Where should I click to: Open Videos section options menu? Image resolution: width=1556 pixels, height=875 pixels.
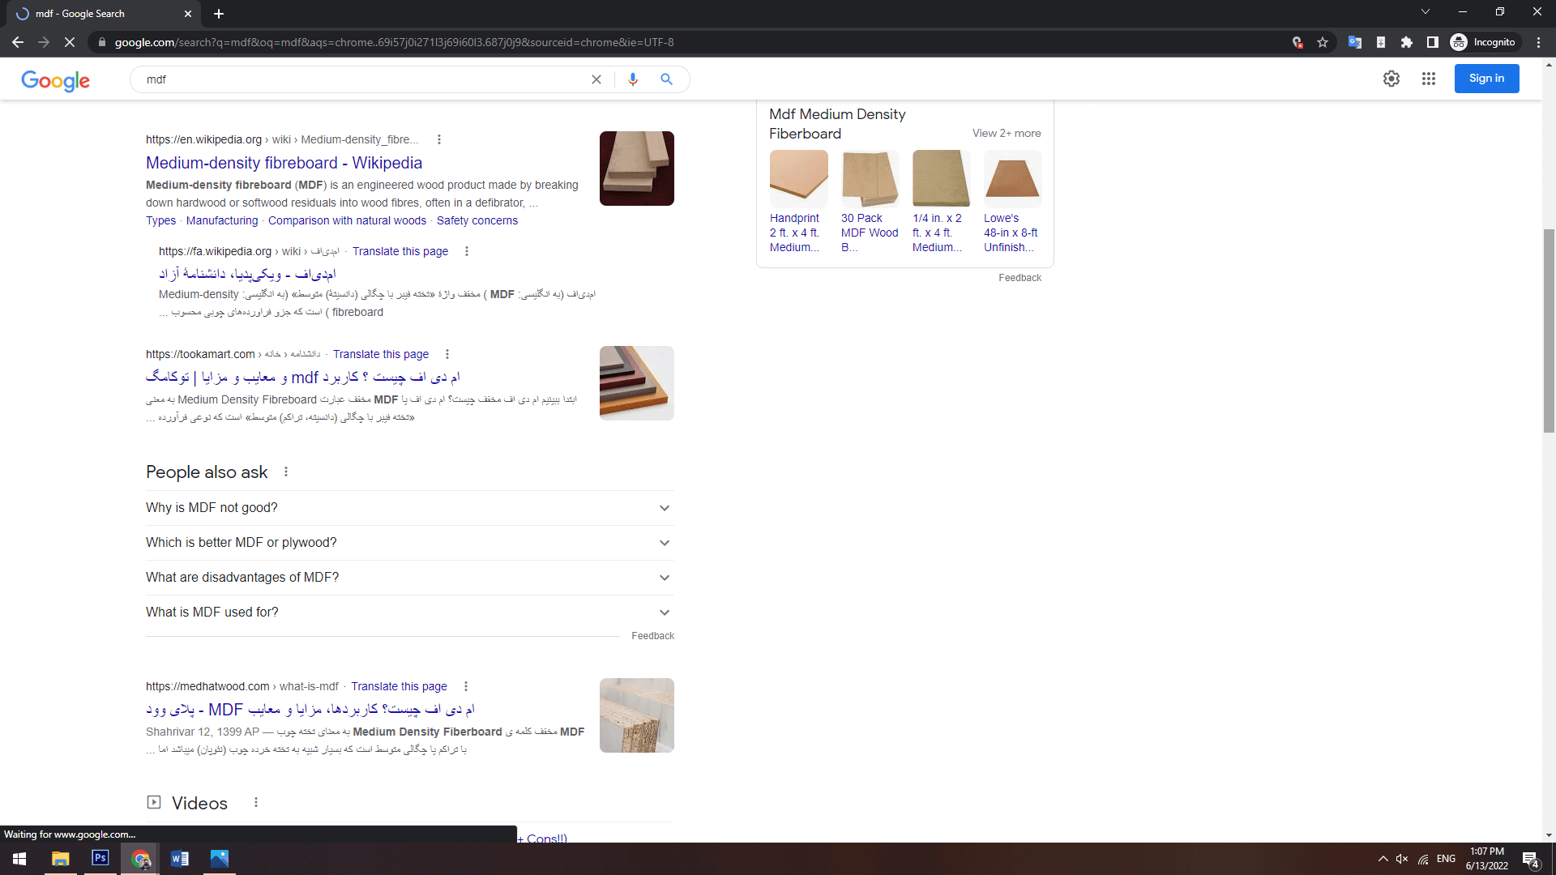point(256,803)
